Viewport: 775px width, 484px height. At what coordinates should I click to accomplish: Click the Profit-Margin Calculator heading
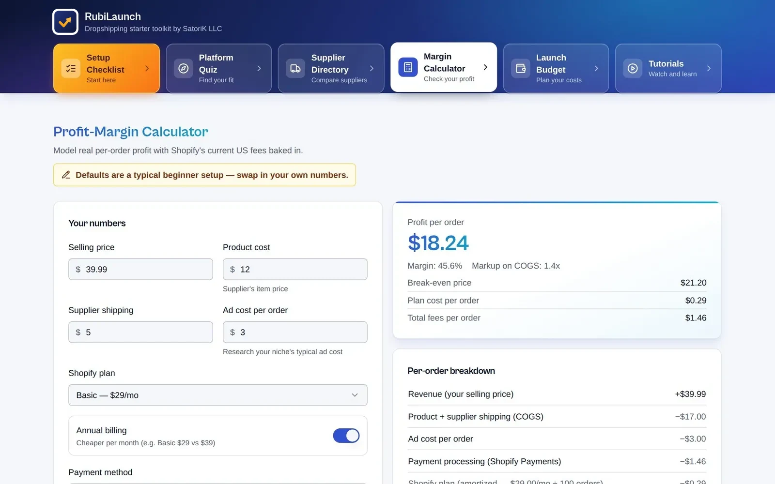(x=131, y=132)
